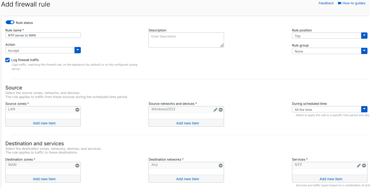The width and height of the screenshot is (370, 188).
Task: Remove Any from Destination networks
Action: [221, 165]
